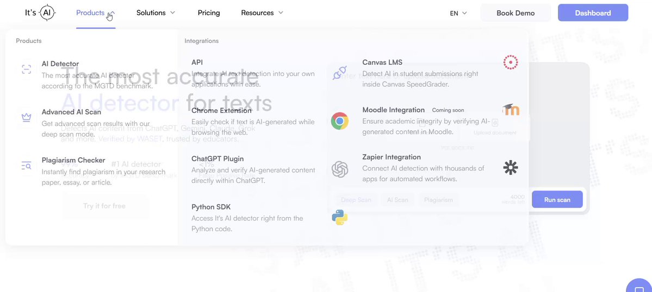The width and height of the screenshot is (652, 292).
Task: Open the EN language selector
Action: click(x=458, y=13)
